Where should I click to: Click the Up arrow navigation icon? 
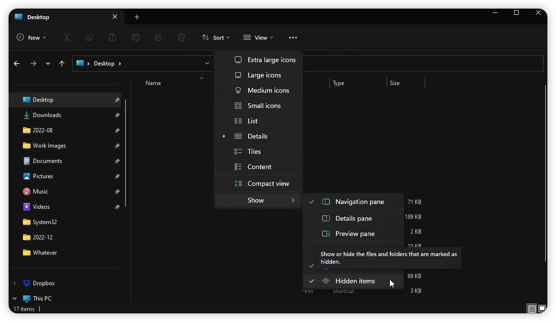pos(62,64)
